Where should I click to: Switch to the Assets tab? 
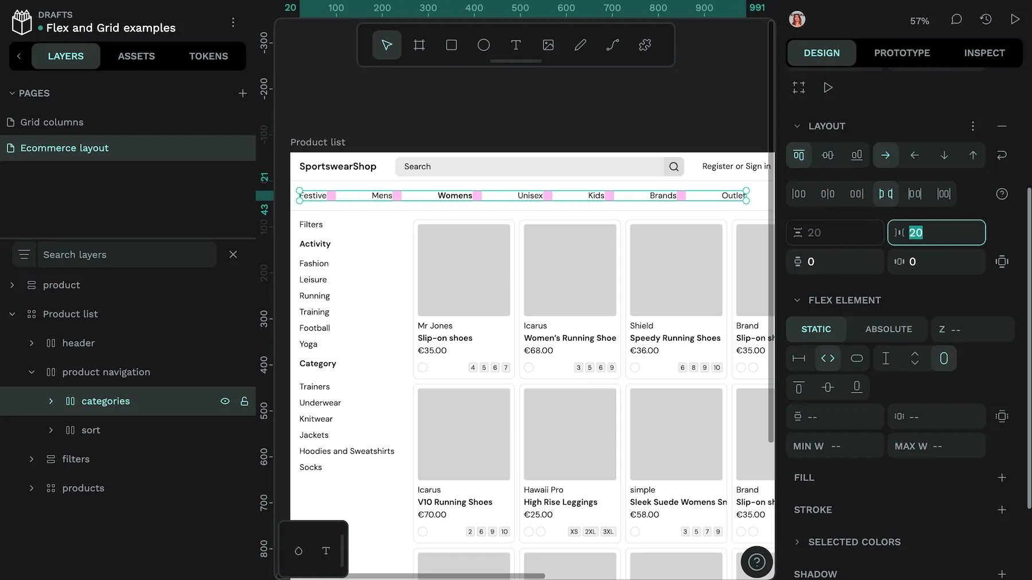[136, 56]
